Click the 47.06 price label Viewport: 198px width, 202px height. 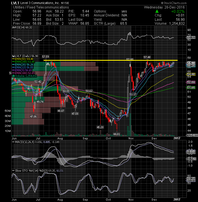[33, 116]
